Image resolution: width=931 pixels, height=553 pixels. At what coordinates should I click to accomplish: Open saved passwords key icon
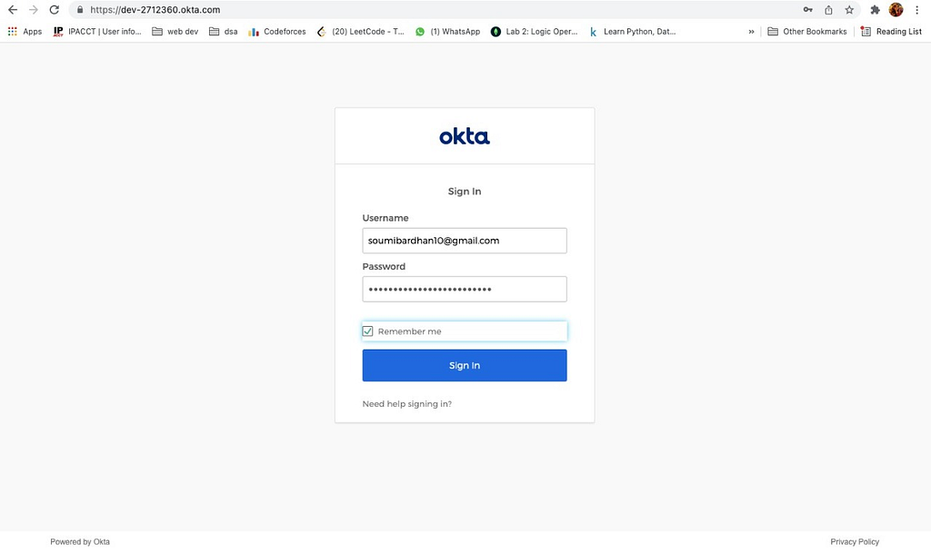(x=807, y=9)
